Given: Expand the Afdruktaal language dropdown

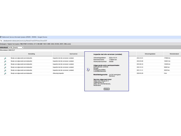Looking at the screenshot, I should coord(16,47).
